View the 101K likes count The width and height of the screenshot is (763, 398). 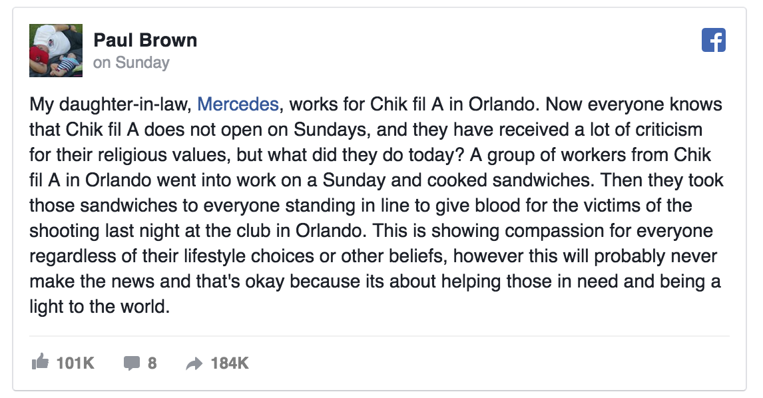(75, 363)
